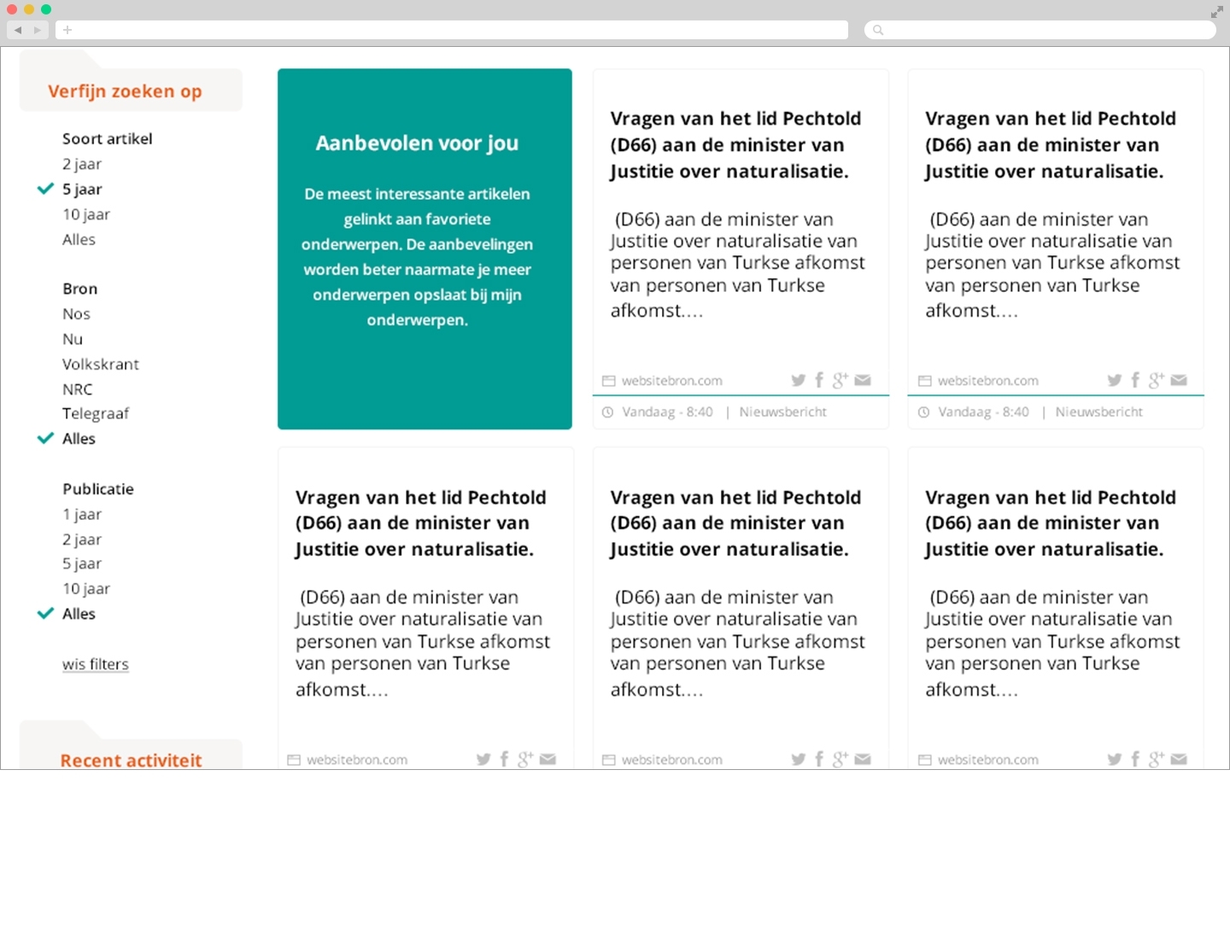Email the top-right article using envelope icon

pos(1179,381)
